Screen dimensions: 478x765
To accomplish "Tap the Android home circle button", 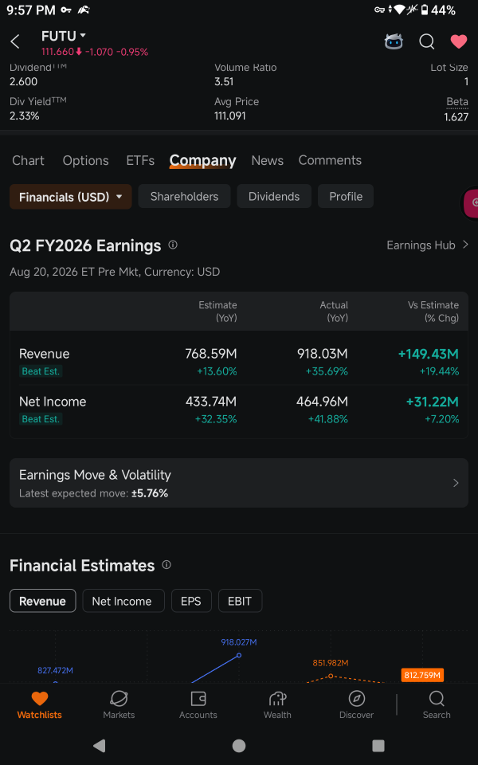I will point(239,746).
